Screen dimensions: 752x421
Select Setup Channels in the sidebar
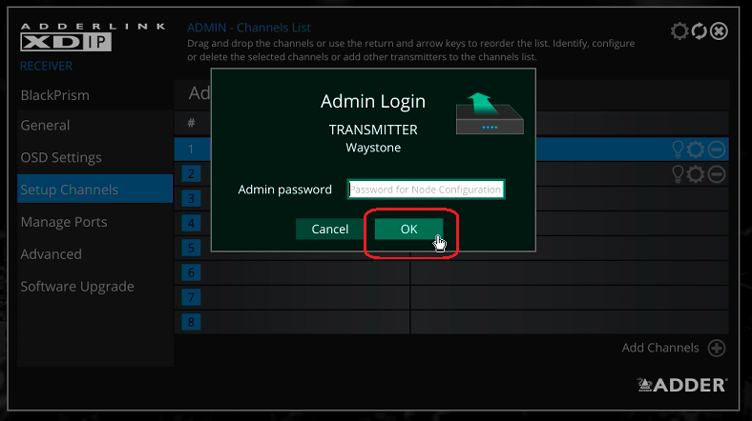pos(70,190)
